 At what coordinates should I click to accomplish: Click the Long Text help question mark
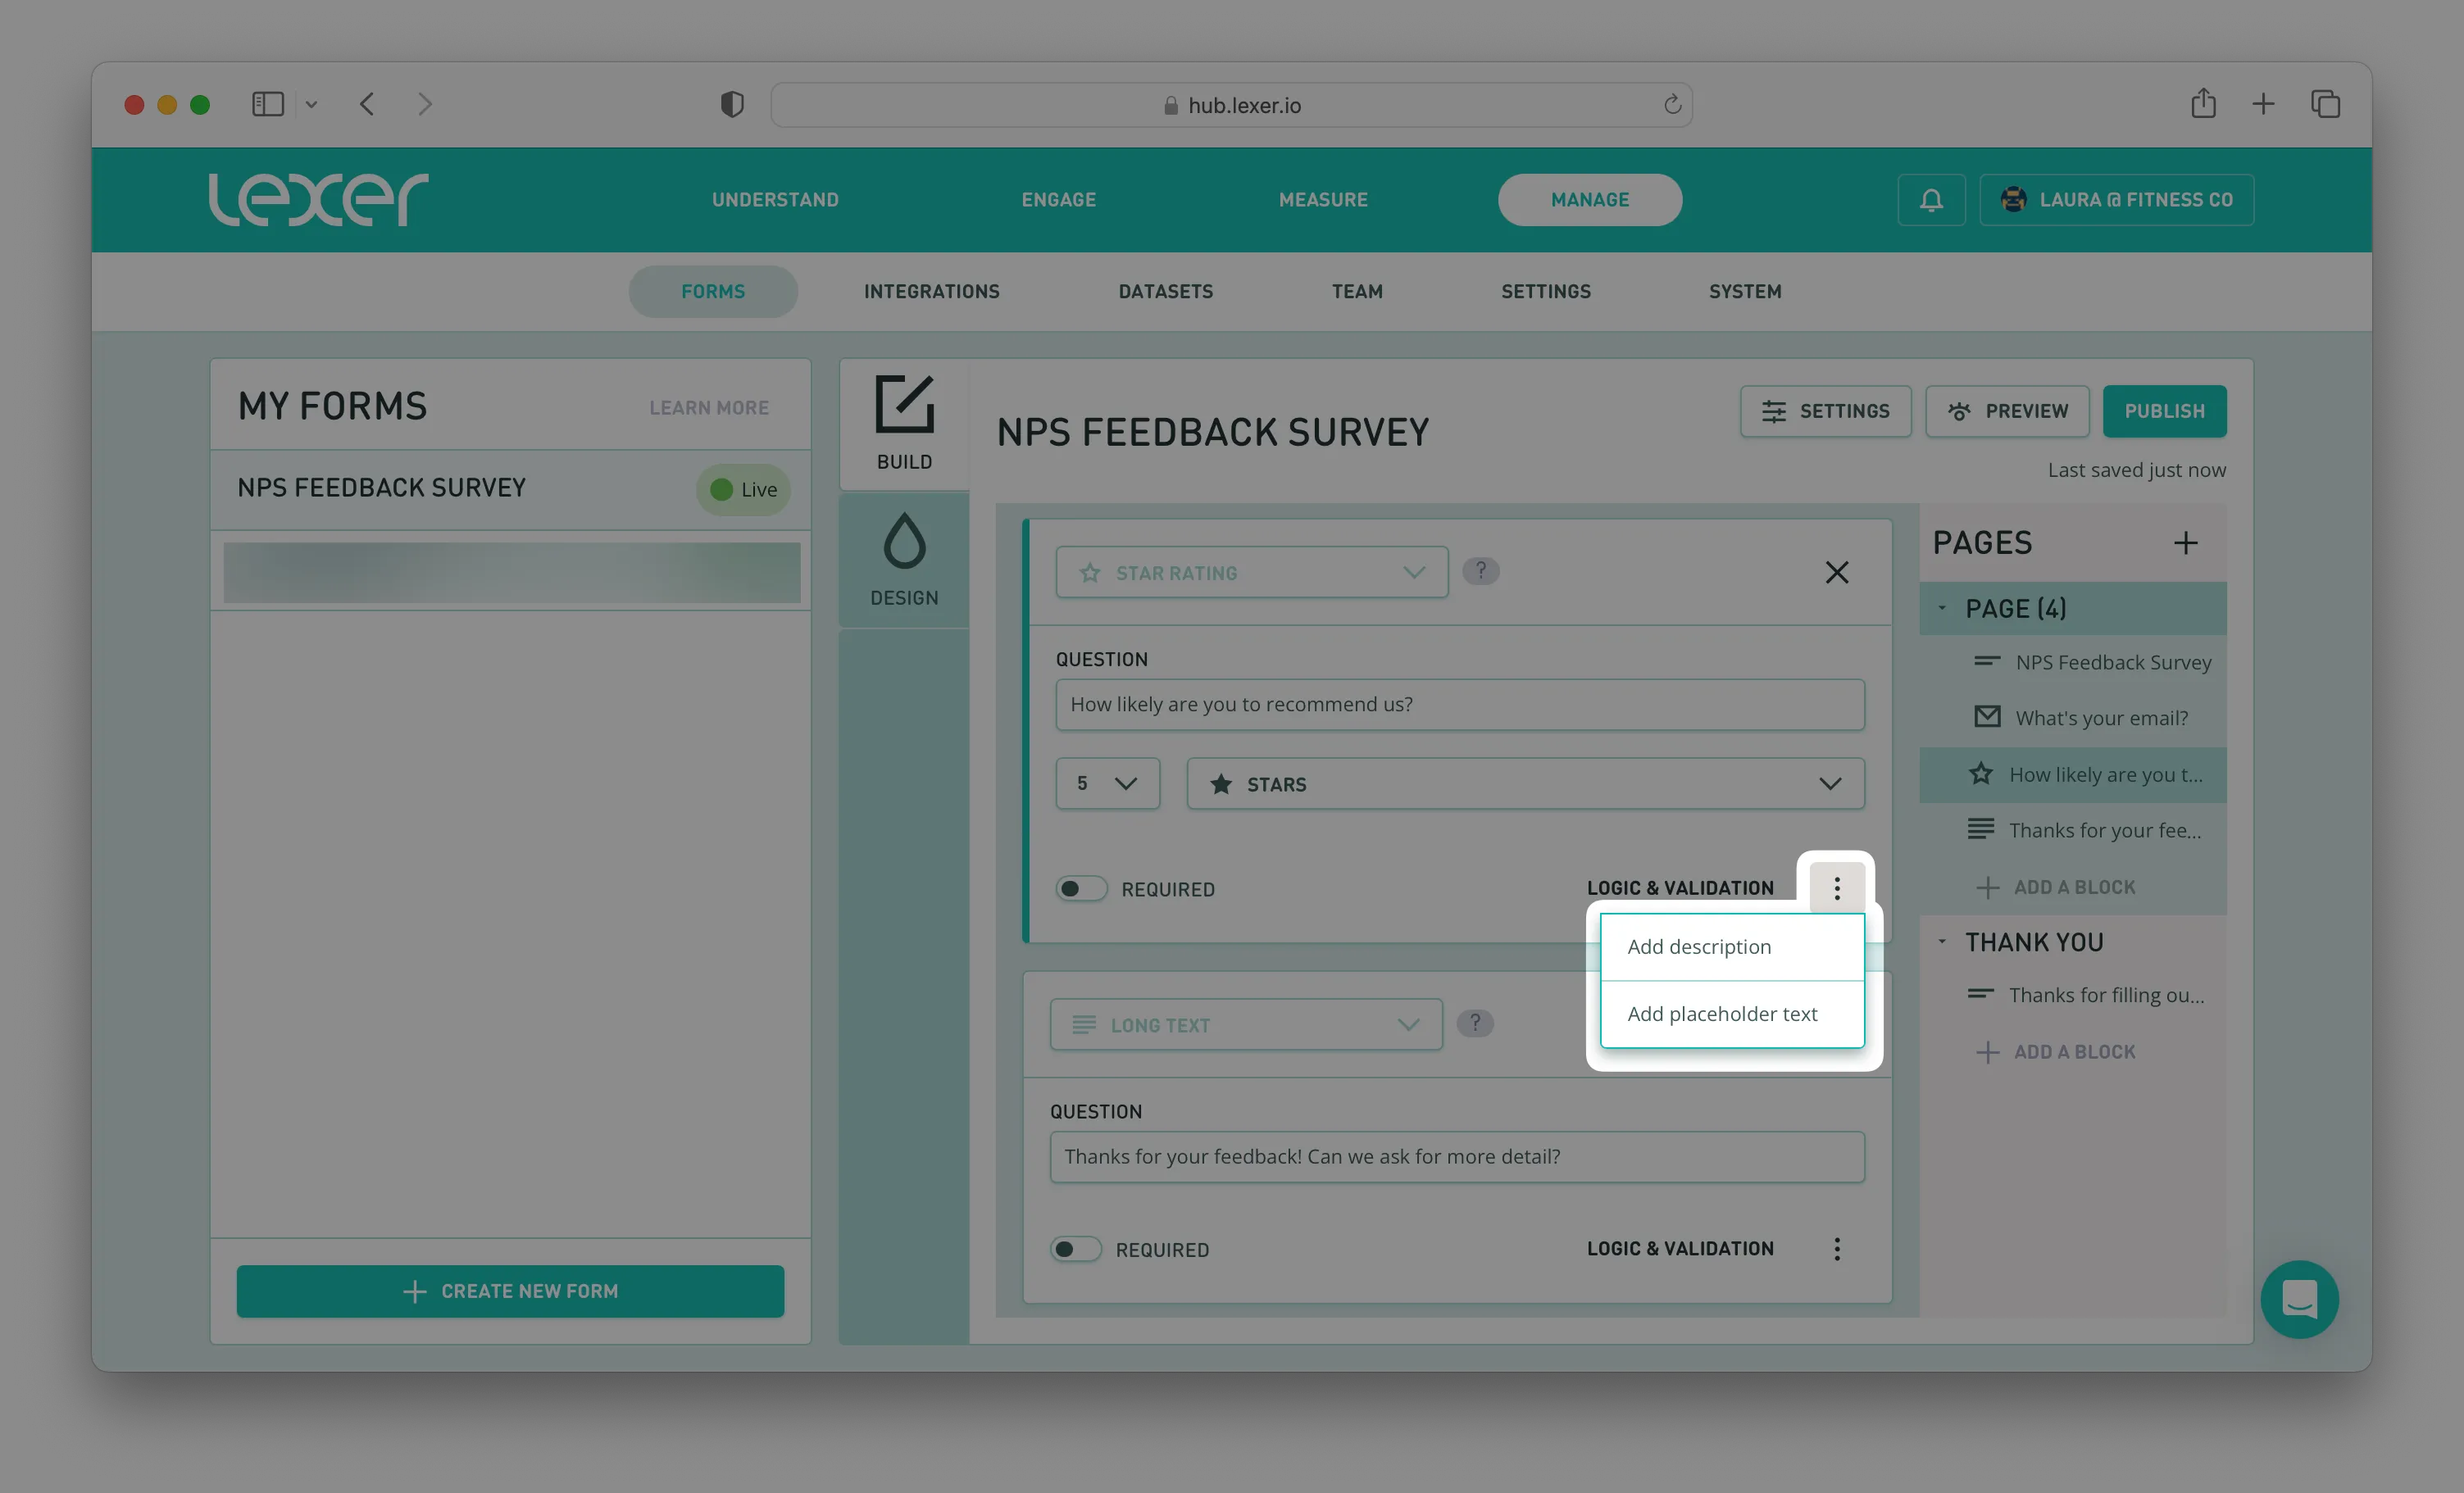1475,1023
